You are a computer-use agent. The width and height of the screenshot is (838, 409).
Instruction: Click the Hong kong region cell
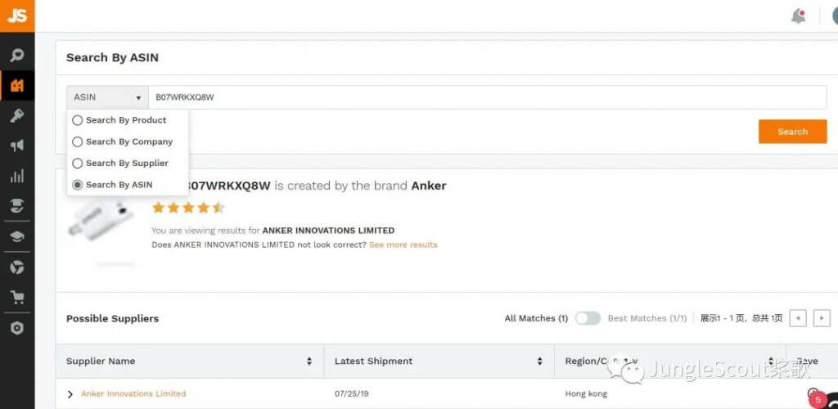tap(586, 394)
